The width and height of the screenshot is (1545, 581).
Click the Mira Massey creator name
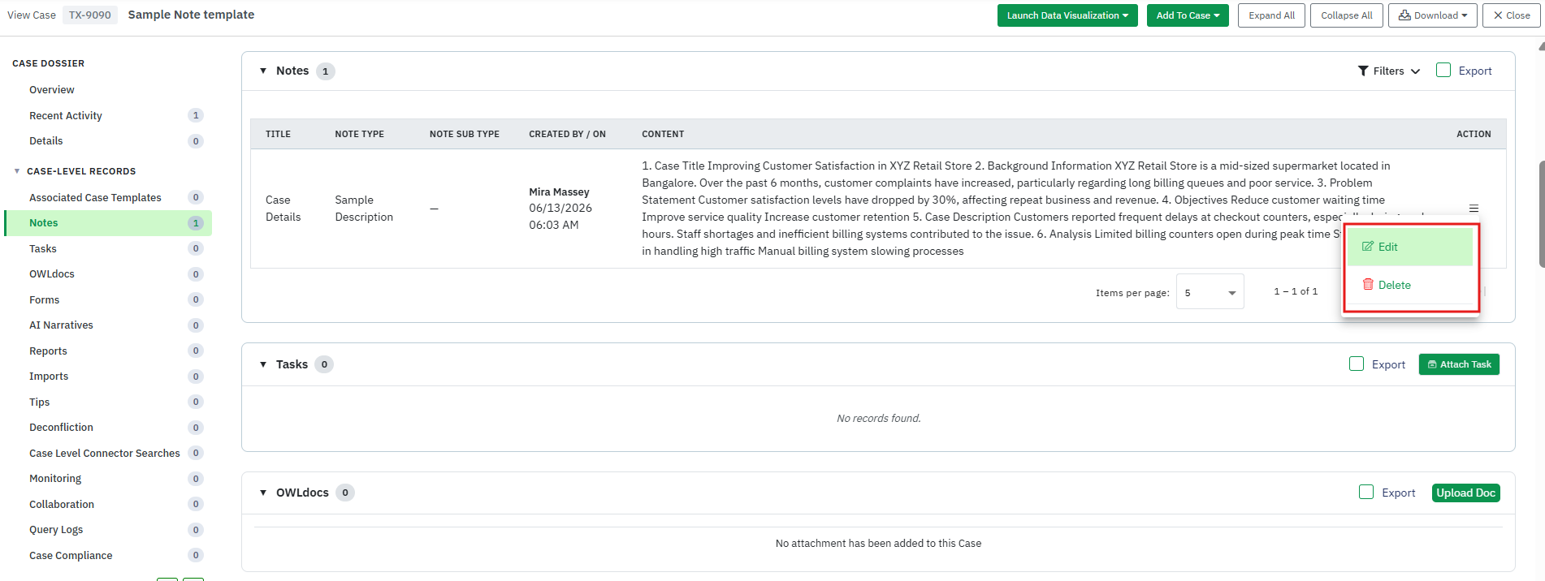click(559, 192)
